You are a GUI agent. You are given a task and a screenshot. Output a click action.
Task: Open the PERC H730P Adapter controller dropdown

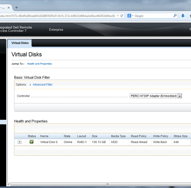point(156,96)
